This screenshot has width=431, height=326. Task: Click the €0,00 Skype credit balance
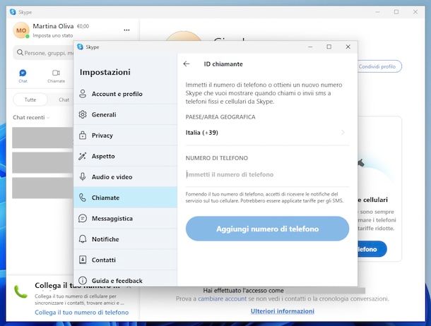tap(83, 26)
